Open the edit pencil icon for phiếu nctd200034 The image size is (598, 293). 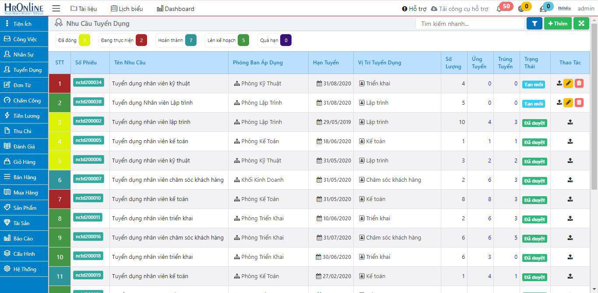569,83
